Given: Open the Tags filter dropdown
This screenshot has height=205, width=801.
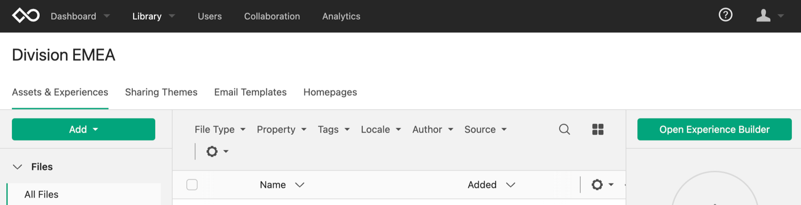Looking at the screenshot, I should (333, 129).
